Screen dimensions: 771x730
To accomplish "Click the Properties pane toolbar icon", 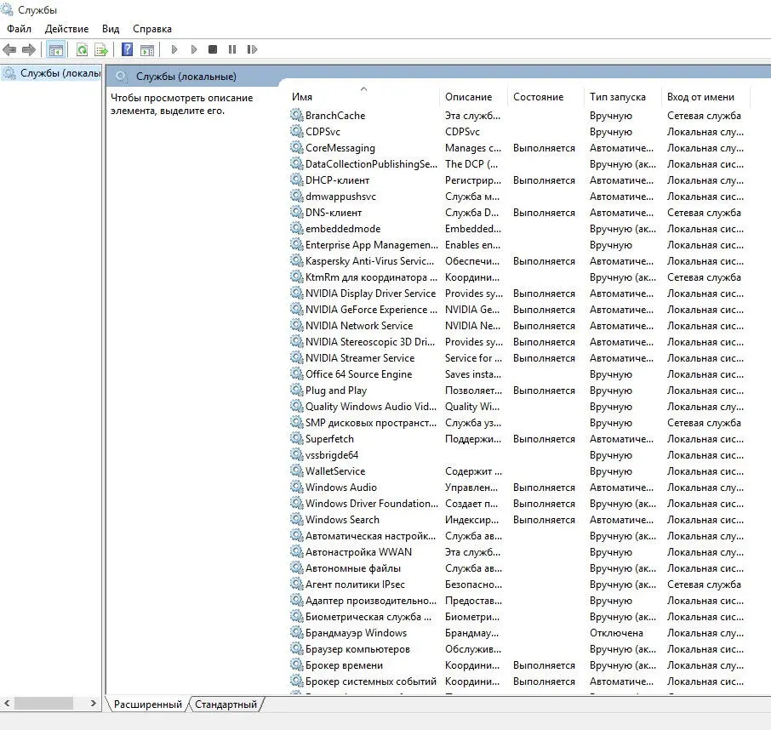I will [147, 49].
